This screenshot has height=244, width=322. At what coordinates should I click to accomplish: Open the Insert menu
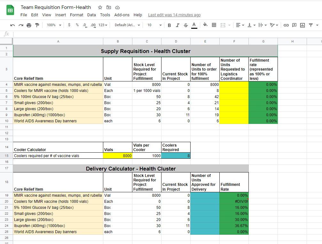pos(60,15)
